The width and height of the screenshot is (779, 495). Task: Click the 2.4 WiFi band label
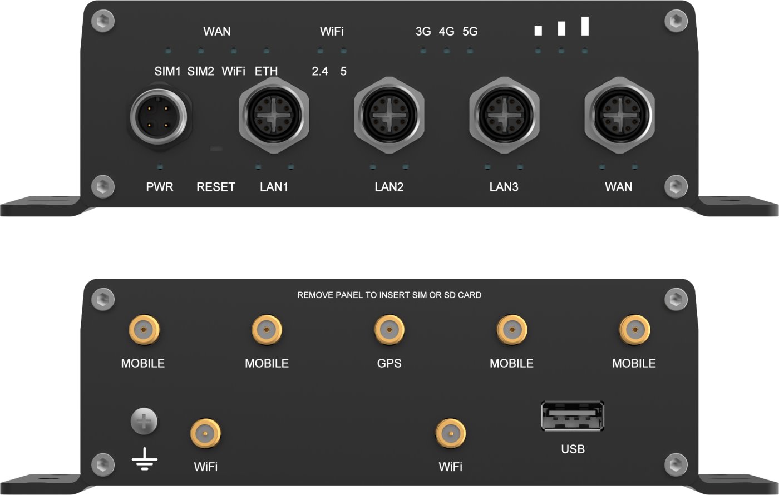[x=319, y=72]
